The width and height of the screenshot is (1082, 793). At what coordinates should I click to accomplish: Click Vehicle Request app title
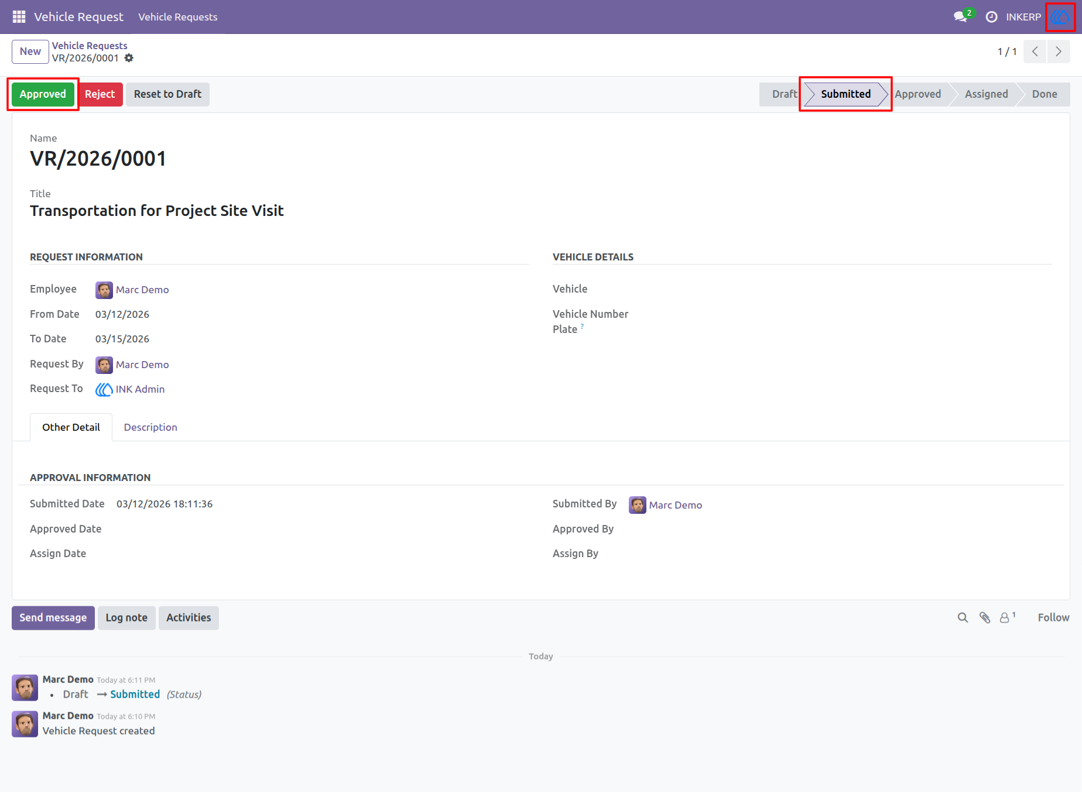point(79,17)
